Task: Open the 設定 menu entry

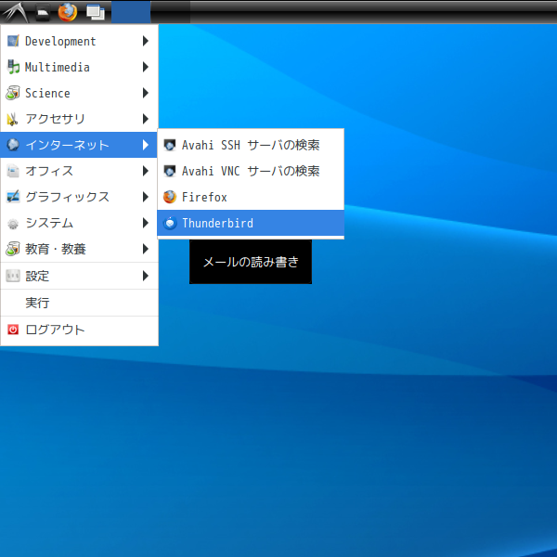Action: tap(79, 276)
